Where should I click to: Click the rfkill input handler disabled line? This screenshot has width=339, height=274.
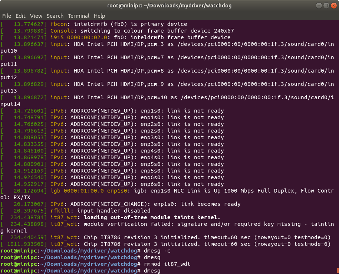pyautogui.click(x=100, y=211)
